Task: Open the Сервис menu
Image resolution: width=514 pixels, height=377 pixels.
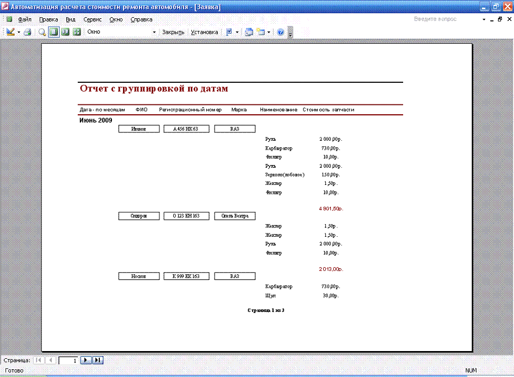Action: coord(92,19)
